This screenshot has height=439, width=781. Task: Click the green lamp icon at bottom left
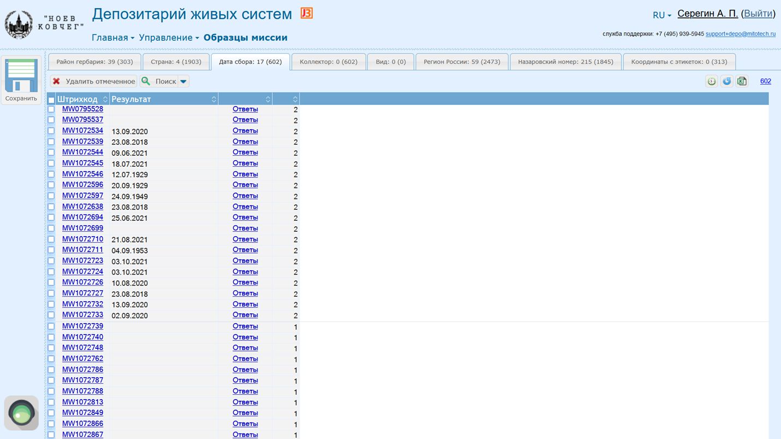click(21, 413)
